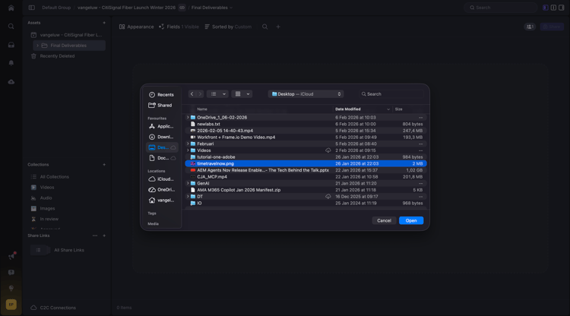
Task: Add a new asset with Assets plus
Action: click(x=104, y=23)
